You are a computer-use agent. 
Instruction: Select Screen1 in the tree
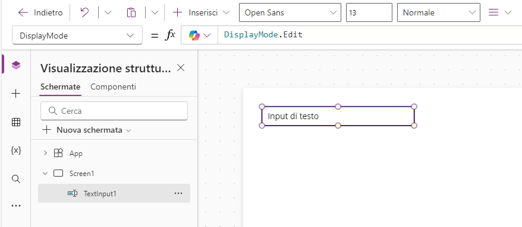[81, 173]
